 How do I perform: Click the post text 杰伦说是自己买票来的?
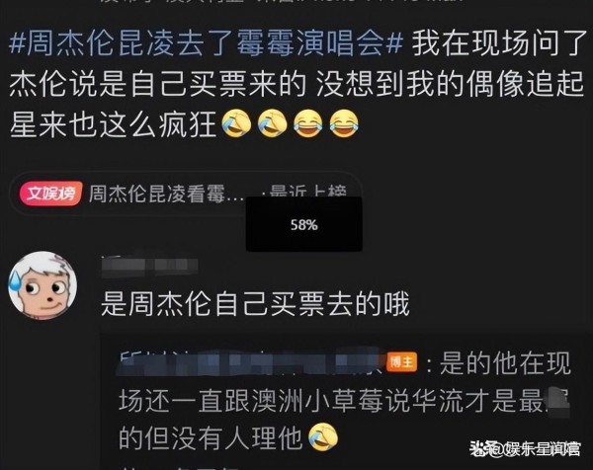click(157, 83)
